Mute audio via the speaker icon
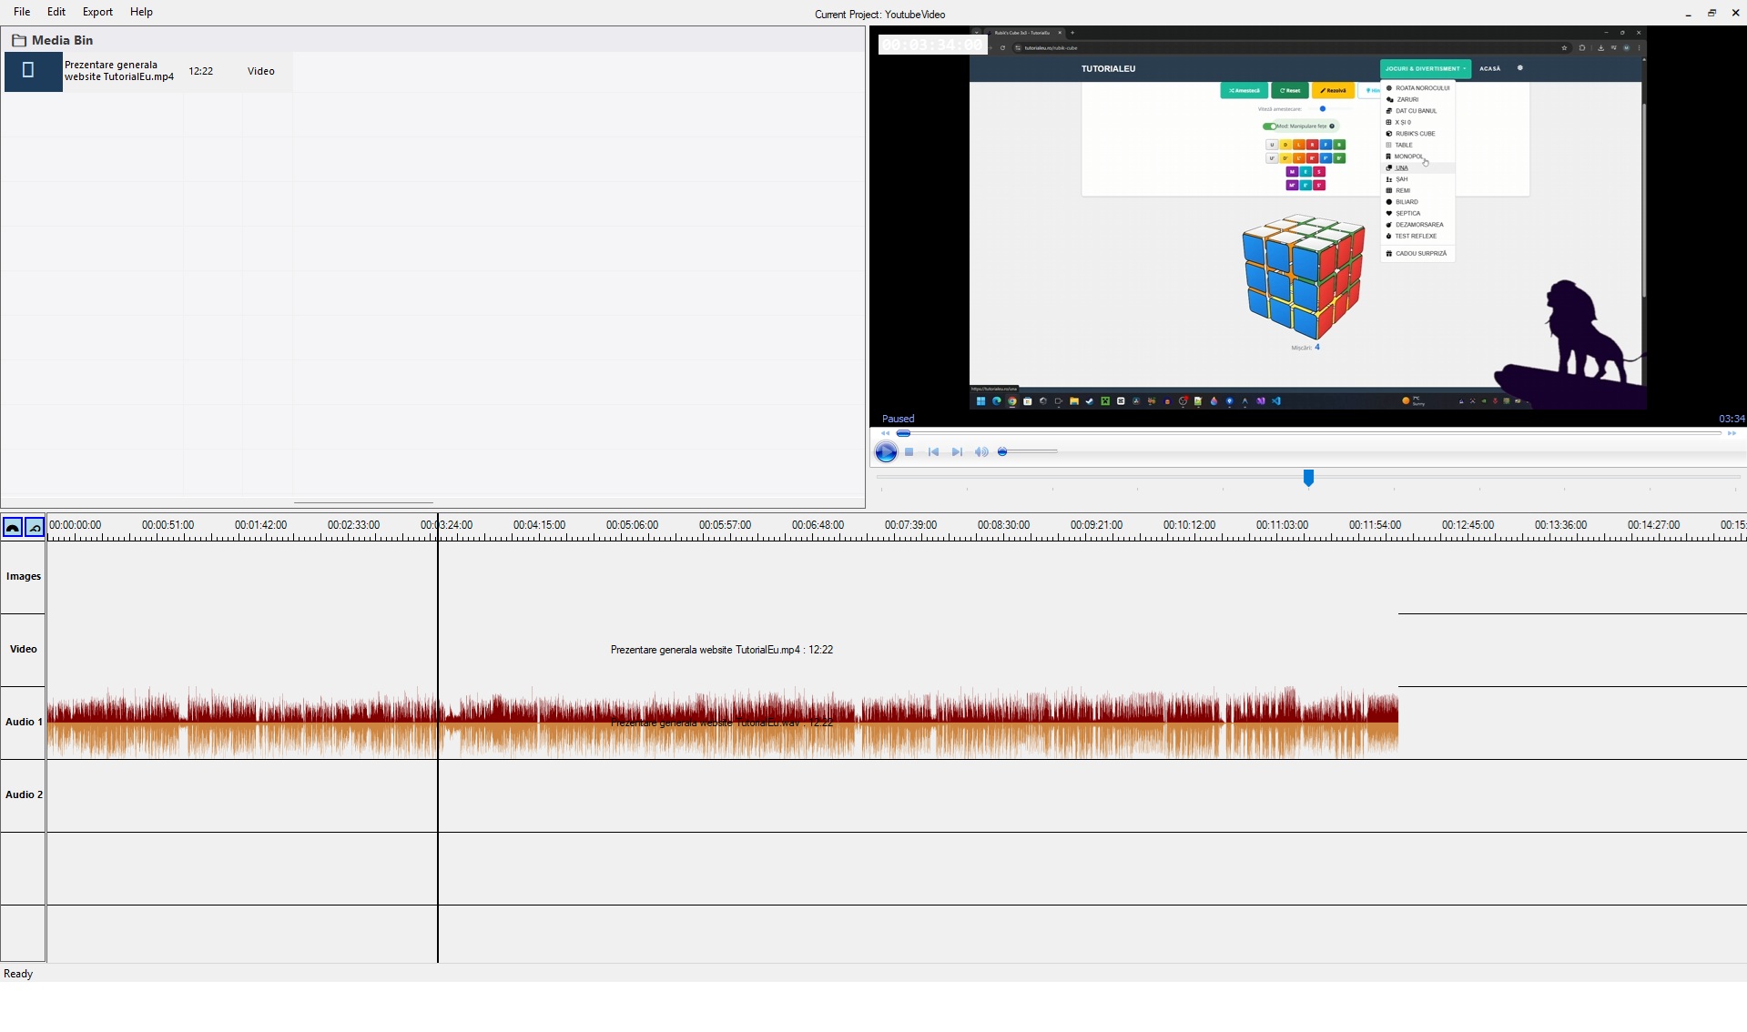This screenshot has height=1032, width=1747. [981, 451]
